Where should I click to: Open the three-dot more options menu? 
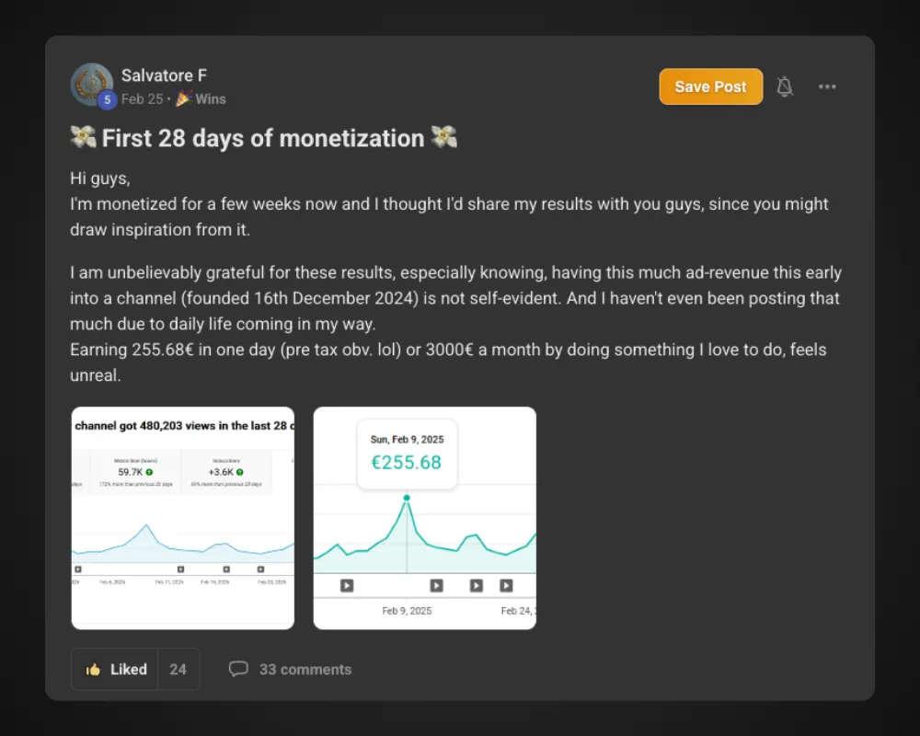[827, 86]
